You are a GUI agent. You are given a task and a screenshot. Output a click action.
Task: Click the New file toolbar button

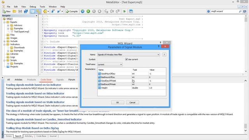(7, 11)
